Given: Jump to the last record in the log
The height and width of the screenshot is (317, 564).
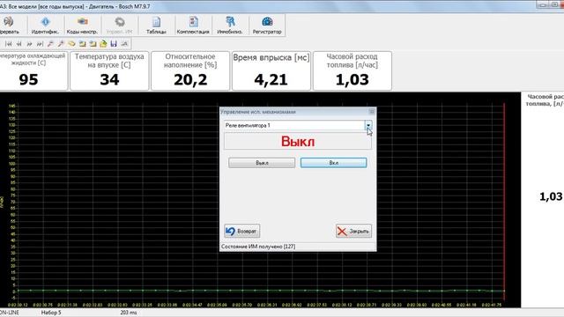Looking at the screenshot, I should [40, 44].
